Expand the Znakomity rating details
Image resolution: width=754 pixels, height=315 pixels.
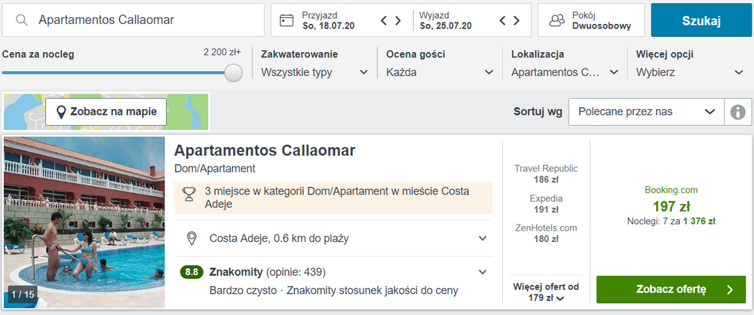pyautogui.click(x=483, y=272)
